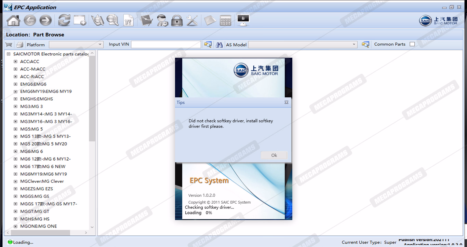Select ACC-R:ACC in the tree
The image size is (467, 247).
pos(32,77)
